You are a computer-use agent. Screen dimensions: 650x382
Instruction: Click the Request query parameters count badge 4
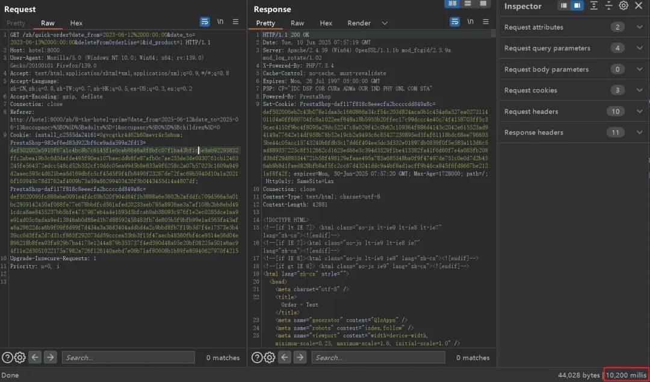(x=617, y=48)
